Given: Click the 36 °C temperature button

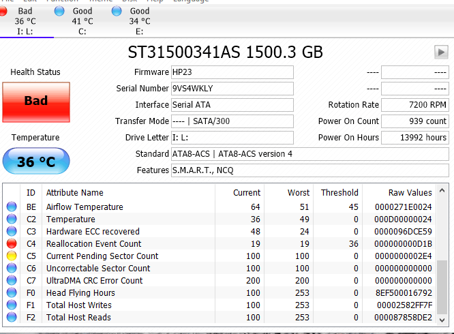Looking at the screenshot, I should pyautogui.click(x=36, y=161).
